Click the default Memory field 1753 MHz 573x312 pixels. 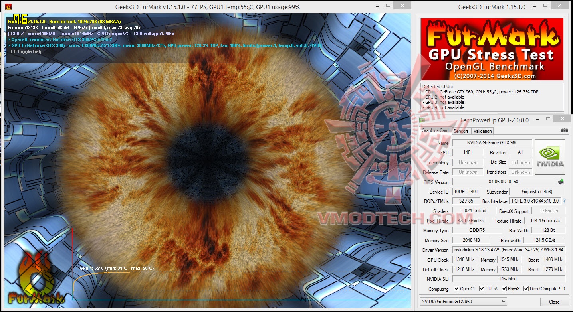[x=509, y=269]
